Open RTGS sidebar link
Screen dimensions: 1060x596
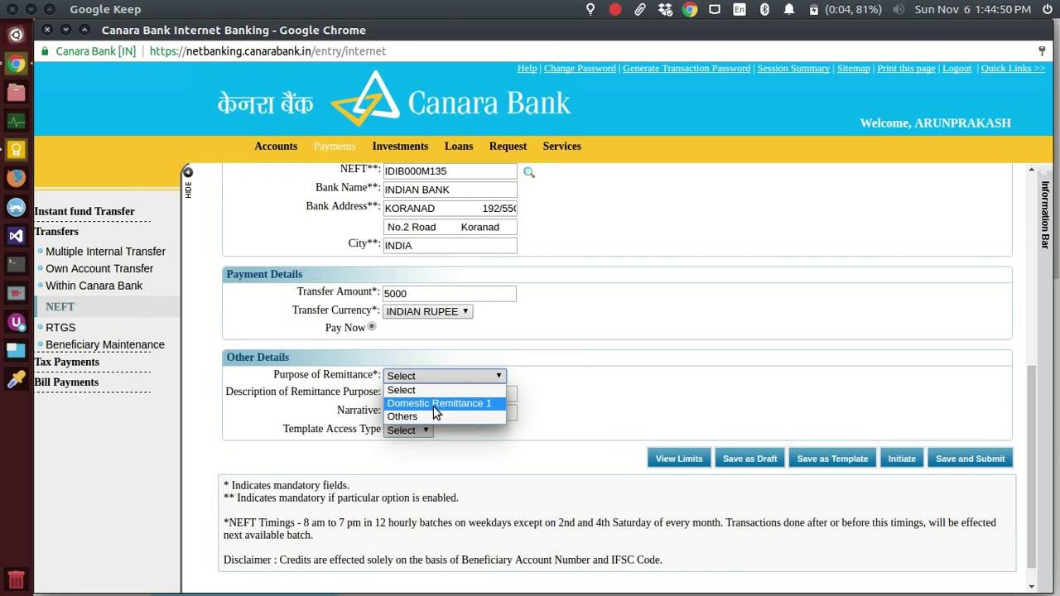[60, 328]
